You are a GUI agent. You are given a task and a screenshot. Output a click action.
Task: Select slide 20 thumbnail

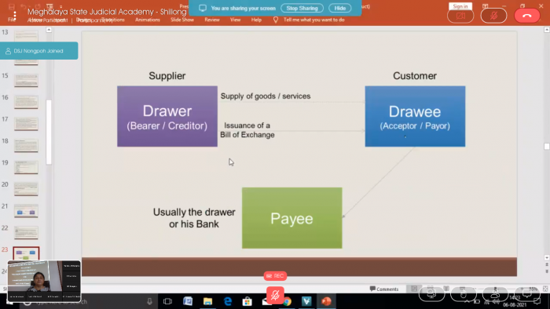tap(26, 189)
